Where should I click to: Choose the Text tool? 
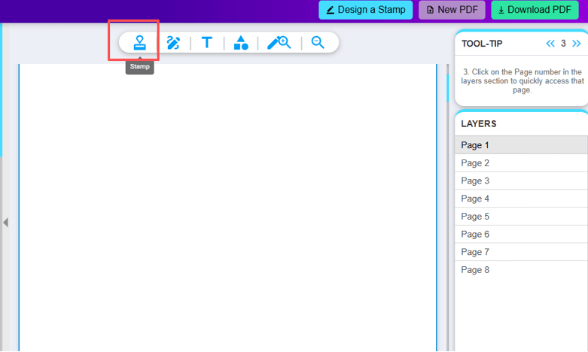tap(206, 42)
